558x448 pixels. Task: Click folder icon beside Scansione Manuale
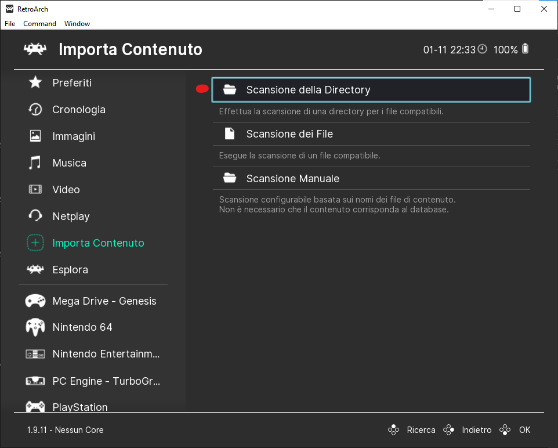click(x=230, y=178)
